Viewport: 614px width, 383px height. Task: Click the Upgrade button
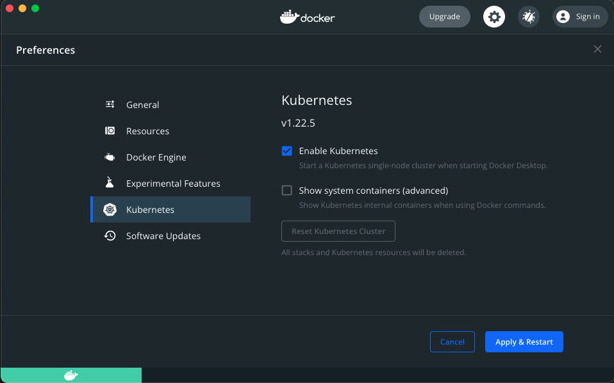point(444,17)
